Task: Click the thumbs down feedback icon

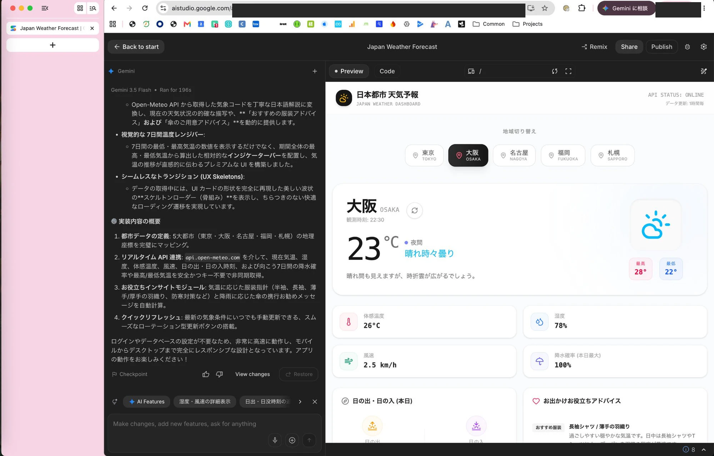Action: tap(219, 374)
